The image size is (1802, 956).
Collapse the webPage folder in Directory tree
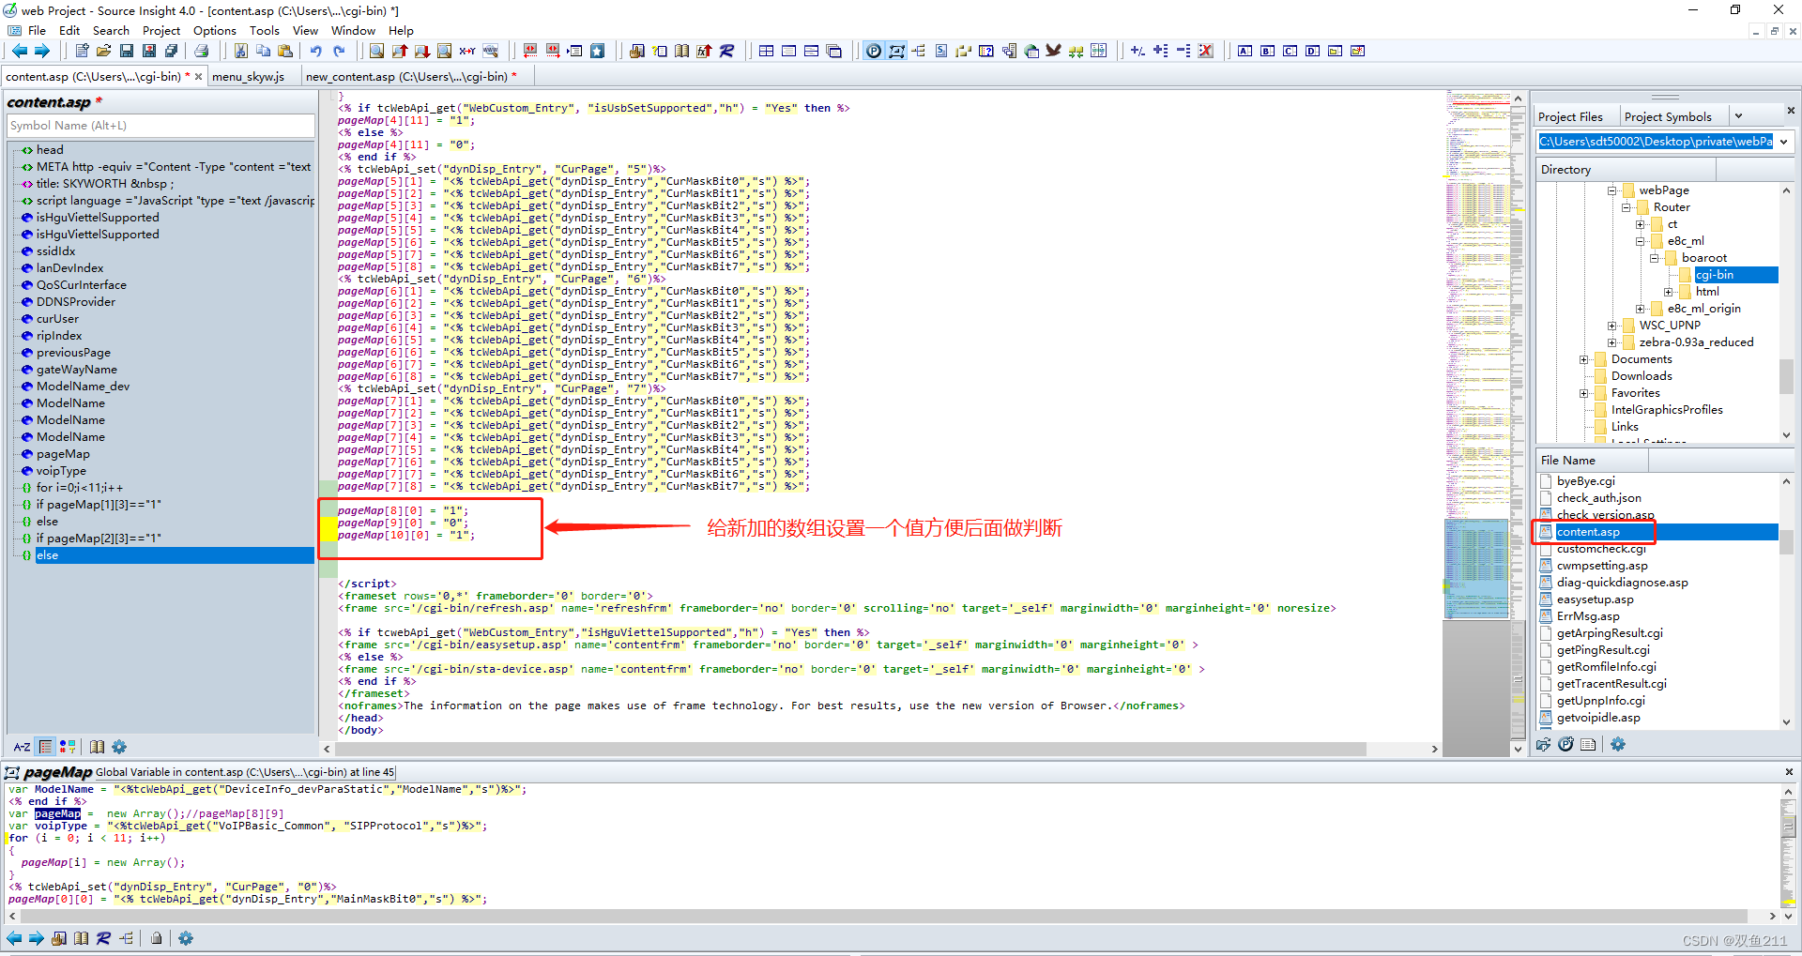pos(1612,190)
